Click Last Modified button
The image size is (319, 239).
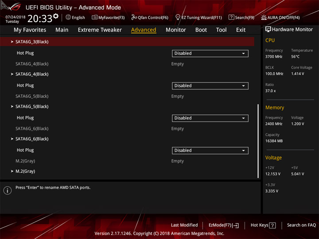(184, 225)
